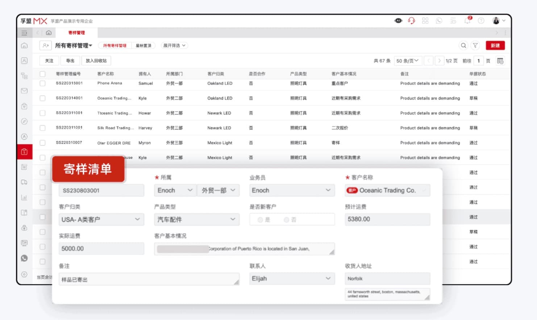This screenshot has height=320, width=537.
Task: Expand the 50 条/页 page size dropdown
Action: (x=407, y=61)
